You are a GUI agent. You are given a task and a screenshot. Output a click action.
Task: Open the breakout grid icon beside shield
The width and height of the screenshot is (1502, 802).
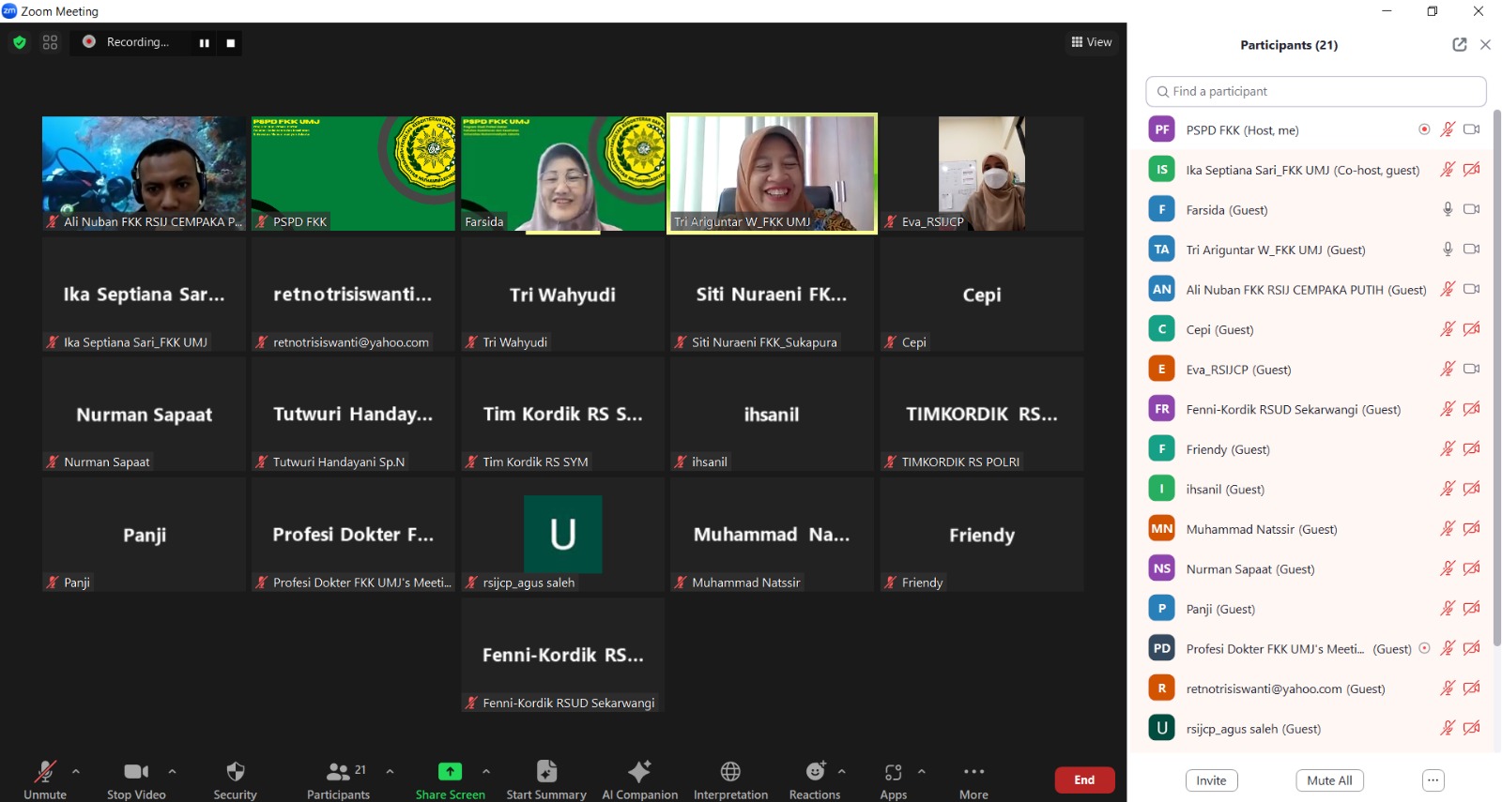[x=50, y=42]
